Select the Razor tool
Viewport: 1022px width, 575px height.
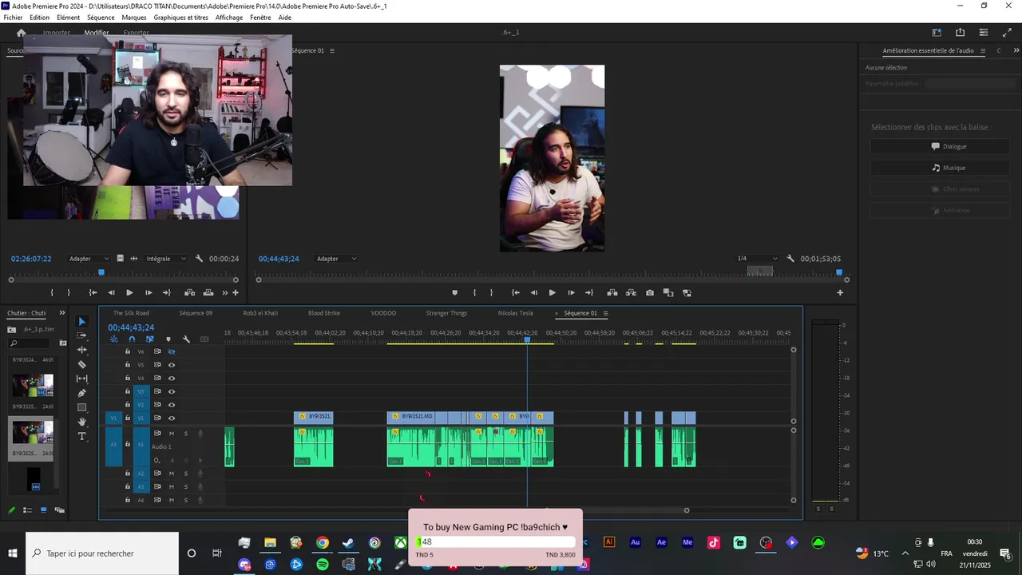pos(81,364)
